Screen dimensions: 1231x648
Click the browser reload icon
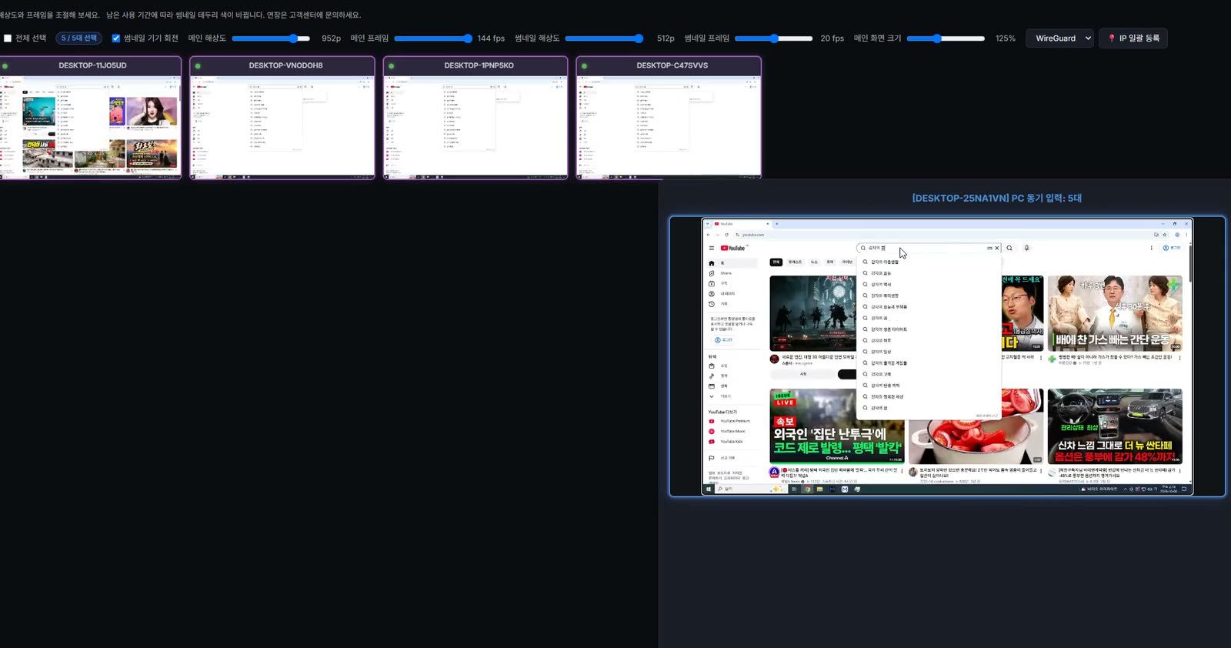(726, 235)
